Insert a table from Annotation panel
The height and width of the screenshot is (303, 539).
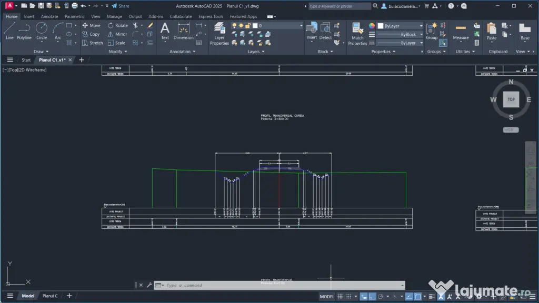[x=199, y=43]
